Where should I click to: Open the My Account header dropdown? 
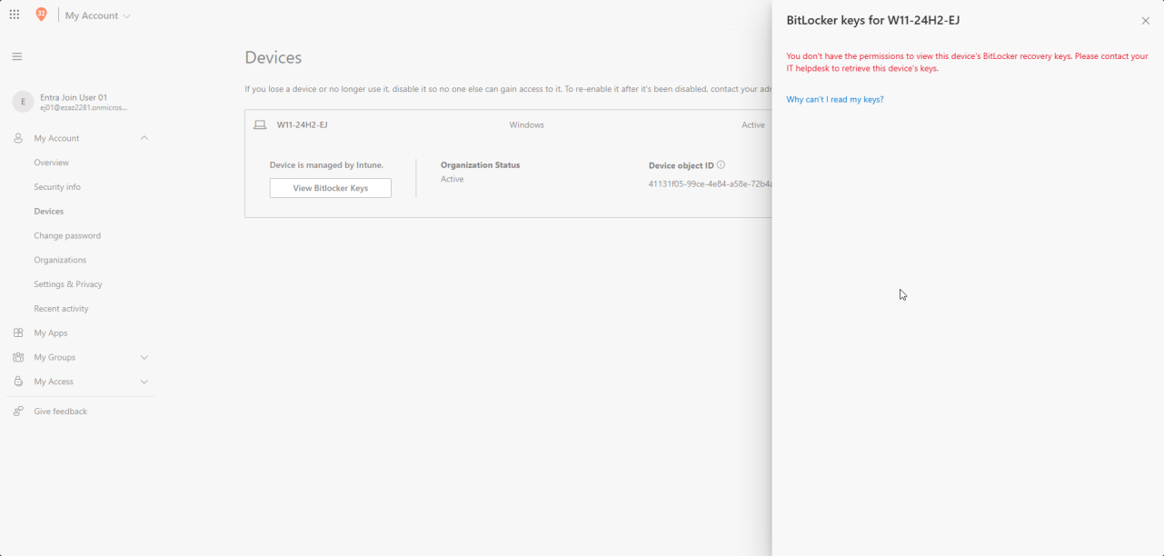98,15
